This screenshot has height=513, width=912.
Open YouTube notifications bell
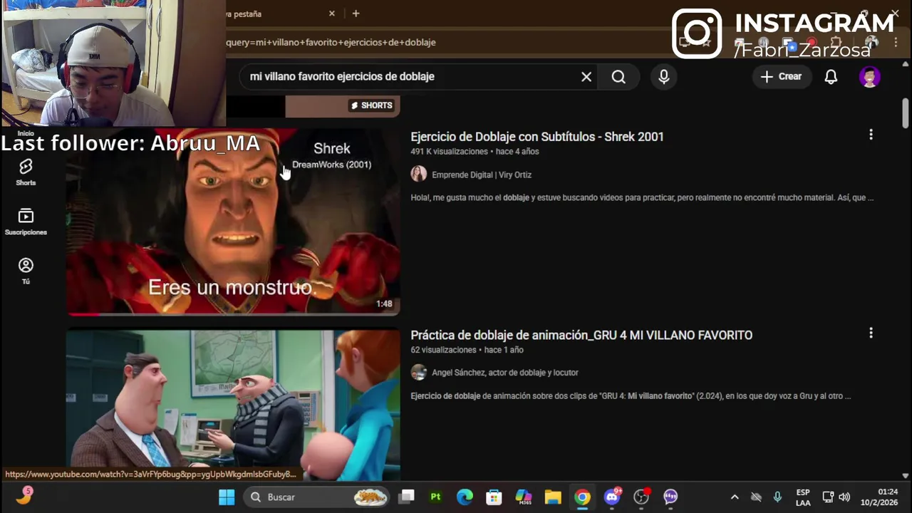tap(831, 77)
